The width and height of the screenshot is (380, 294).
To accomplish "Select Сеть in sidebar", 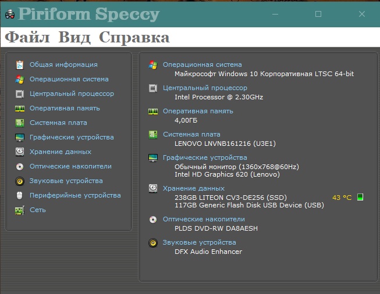I will click(38, 210).
